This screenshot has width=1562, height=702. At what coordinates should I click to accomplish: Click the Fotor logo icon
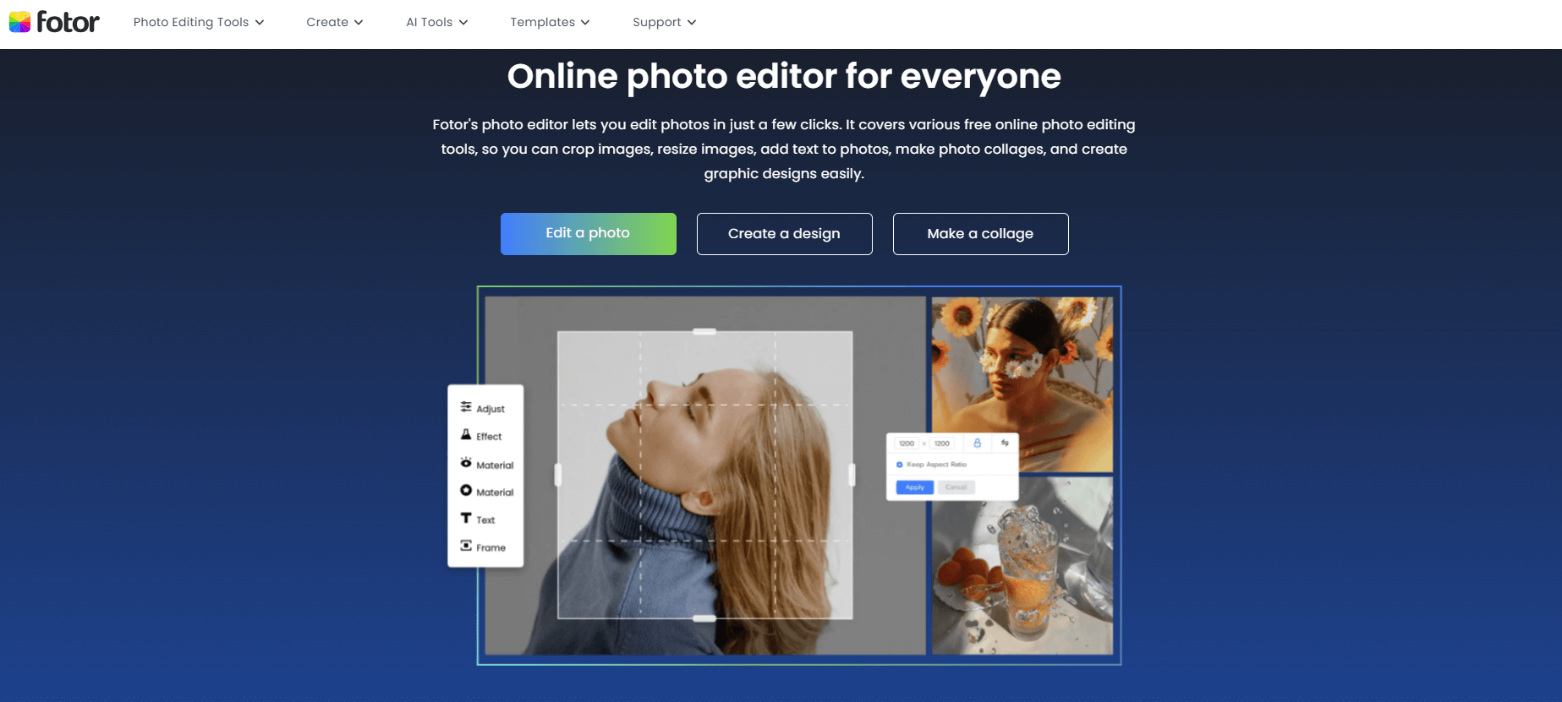pos(19,22)
